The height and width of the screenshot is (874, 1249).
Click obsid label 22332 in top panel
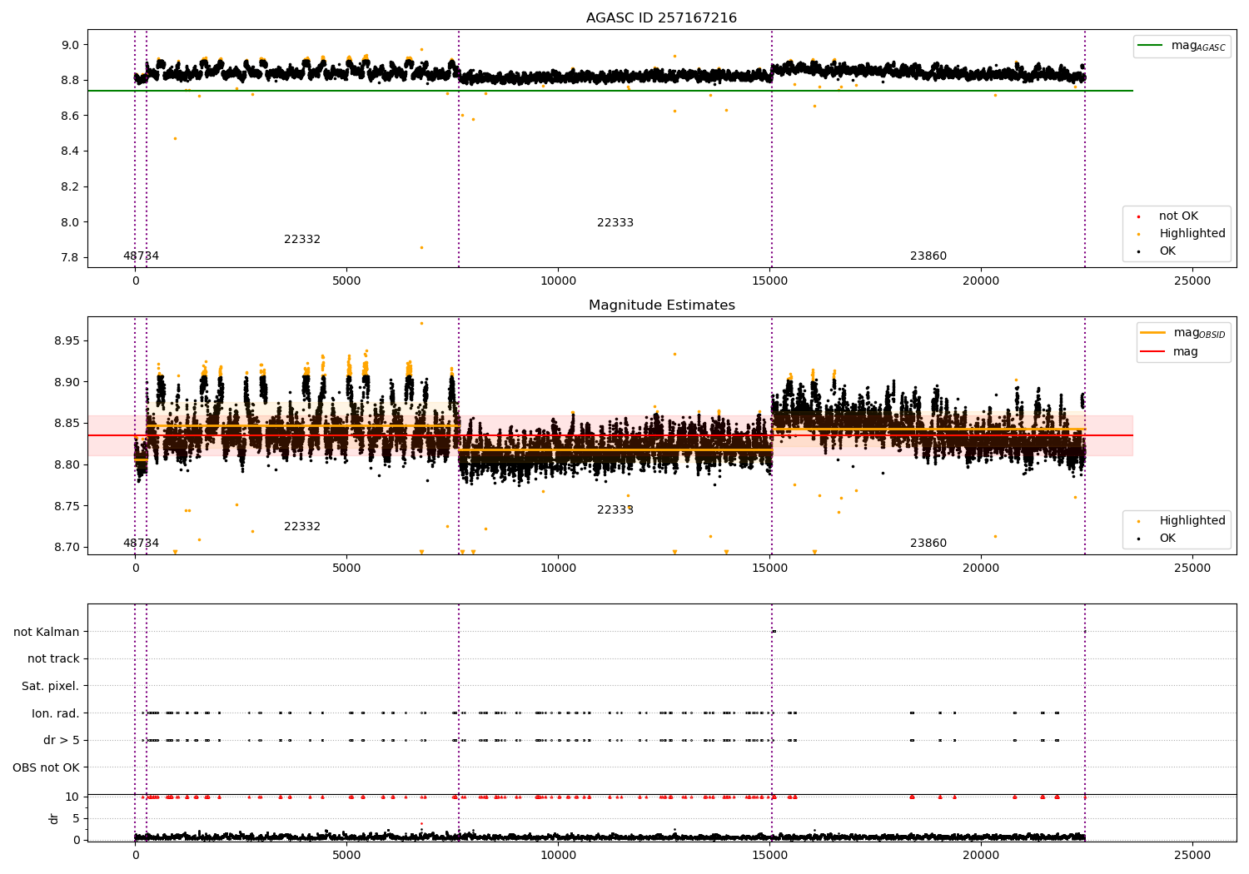click(302, 240)
